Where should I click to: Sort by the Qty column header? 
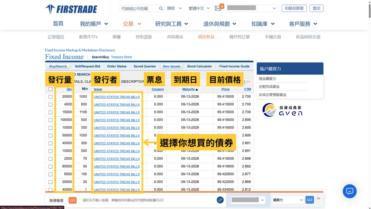coord(69,89)
